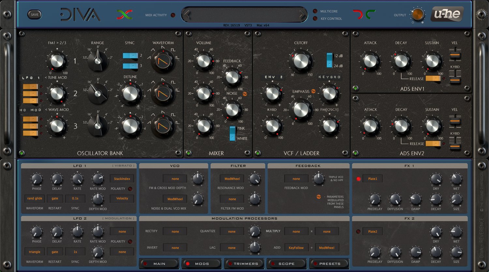Open Filter resonance mod ModWheel dropdown
489x272 pixels.
coord(232,179)
